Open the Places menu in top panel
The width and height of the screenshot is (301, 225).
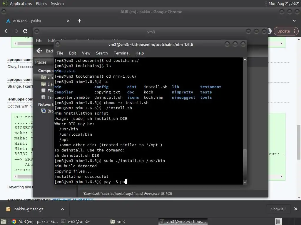41,4
